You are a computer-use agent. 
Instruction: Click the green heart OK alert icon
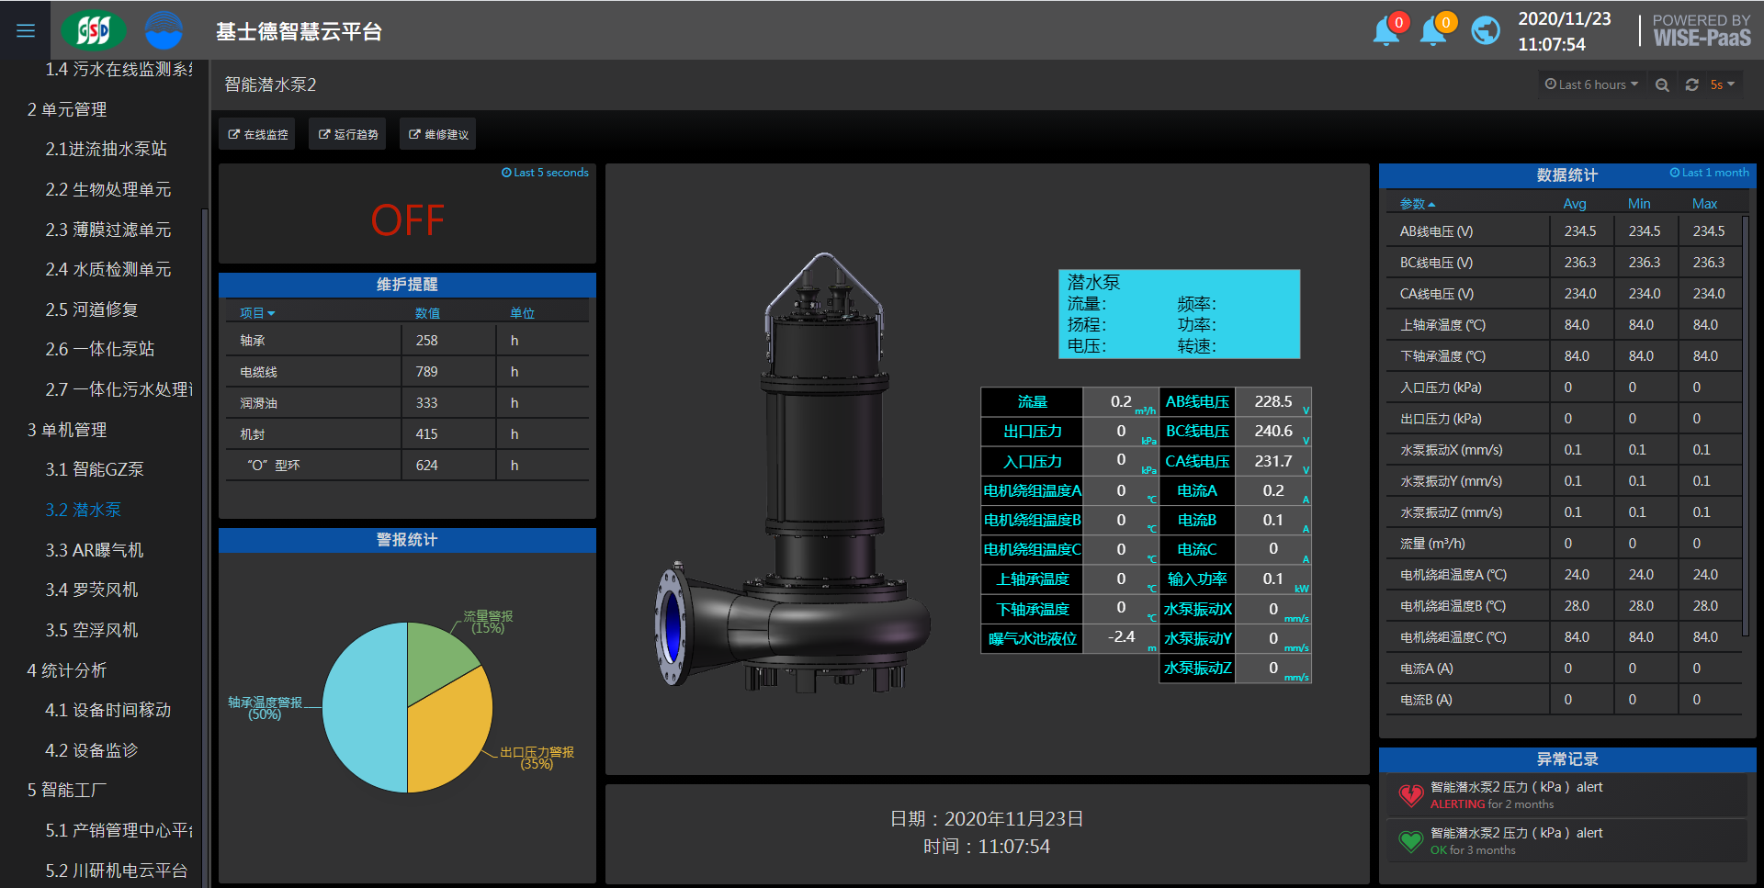point(1410,841)
